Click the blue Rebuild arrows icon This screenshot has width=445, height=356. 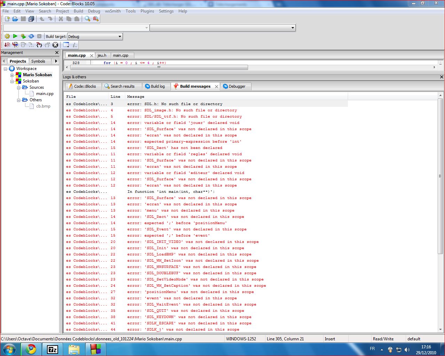coord(31,36)
